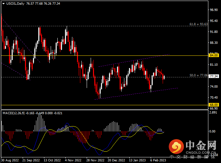Select the MACD(12,26,9) indicator label
Viewport: 221px width, 163px height.
16,113
